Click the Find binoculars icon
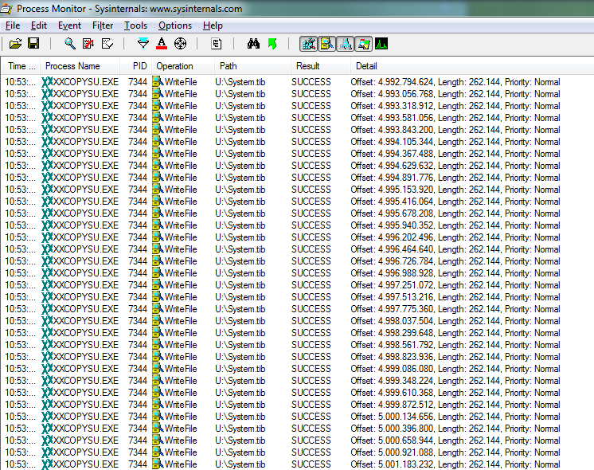 point(253,44)
